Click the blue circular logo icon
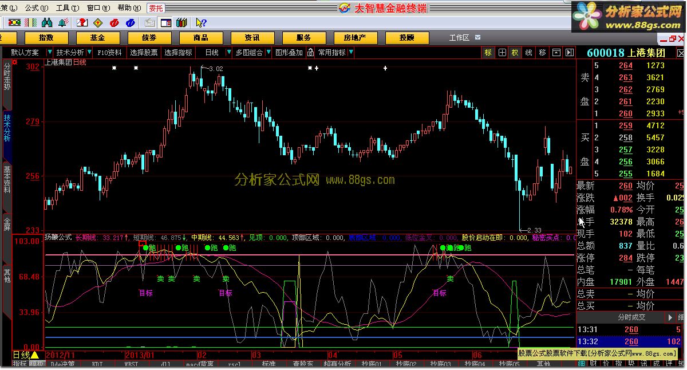 click(131, 22)
